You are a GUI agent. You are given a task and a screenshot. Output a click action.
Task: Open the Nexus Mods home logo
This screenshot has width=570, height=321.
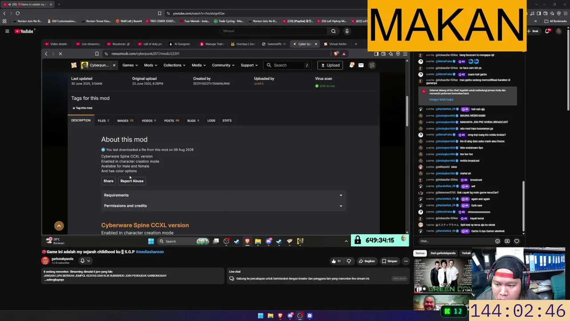tap(74, 65)
